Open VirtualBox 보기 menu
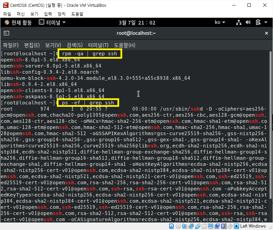 click(x=34, y=14)
